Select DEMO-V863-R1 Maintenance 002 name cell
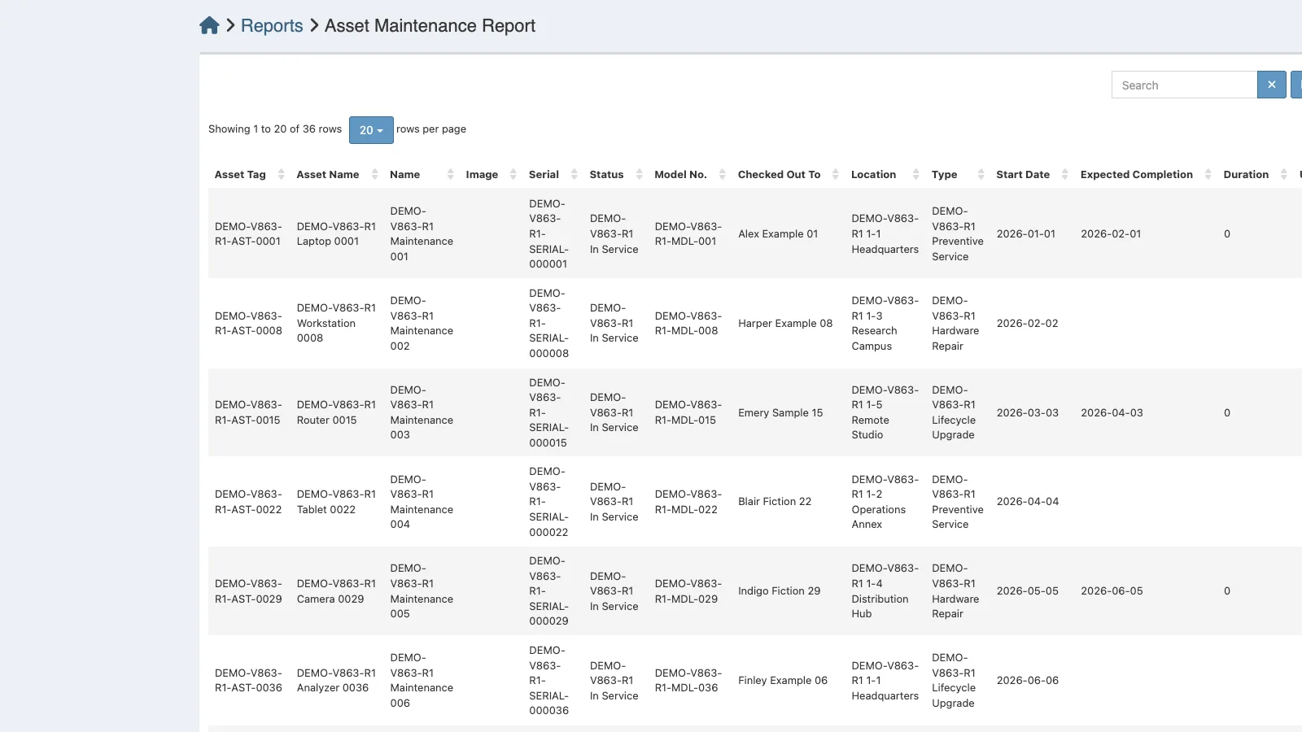Screen dimensions: 1302x732 422,324
